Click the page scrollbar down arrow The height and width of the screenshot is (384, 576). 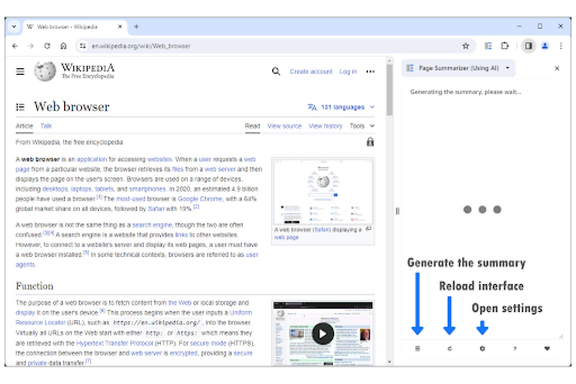(x=389, y=362)
